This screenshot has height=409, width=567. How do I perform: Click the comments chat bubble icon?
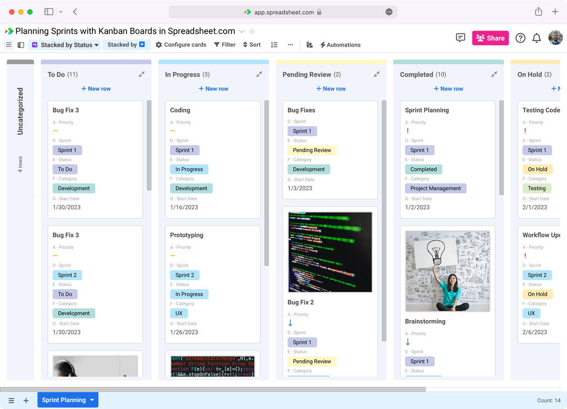460,38
